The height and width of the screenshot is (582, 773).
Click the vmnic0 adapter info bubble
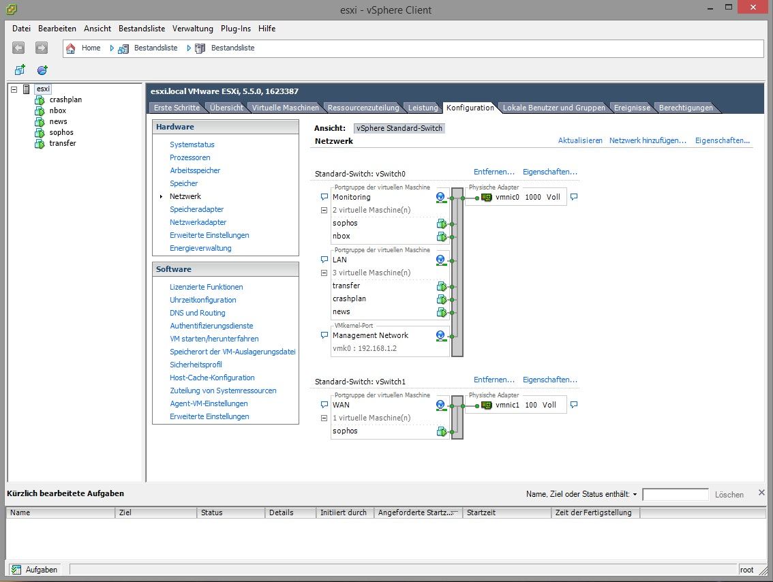pyautogui.click(x=574, y=197)
